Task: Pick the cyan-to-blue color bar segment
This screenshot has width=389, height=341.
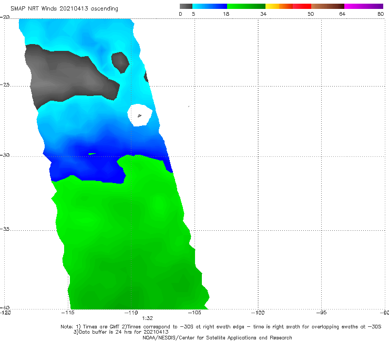Action: pyautogui.click(x=210, y=6)
